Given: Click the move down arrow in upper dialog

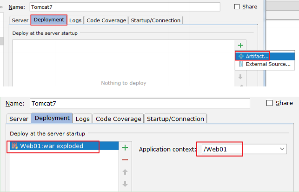Looking at the screenshot, I should pyautogui.click(x=240, y=77).
